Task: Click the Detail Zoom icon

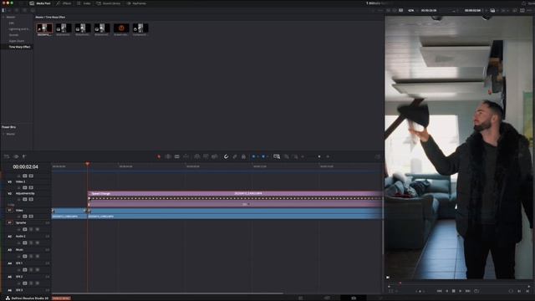Action: click(x=286, y=156)
